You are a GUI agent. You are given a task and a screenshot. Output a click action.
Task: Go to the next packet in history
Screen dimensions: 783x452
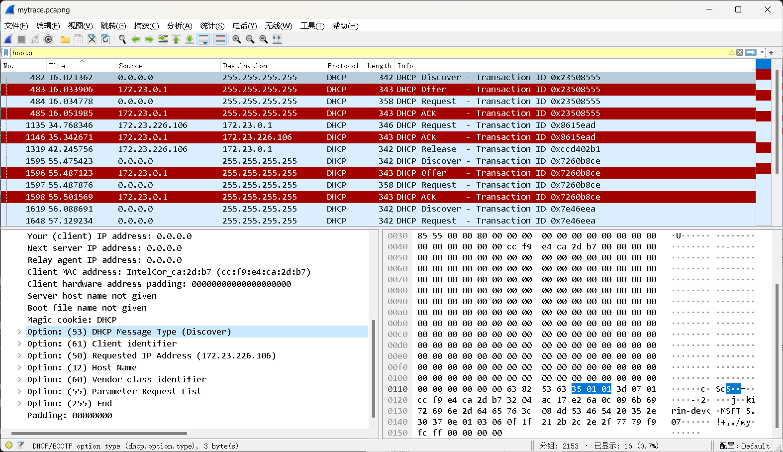point(149,39)
